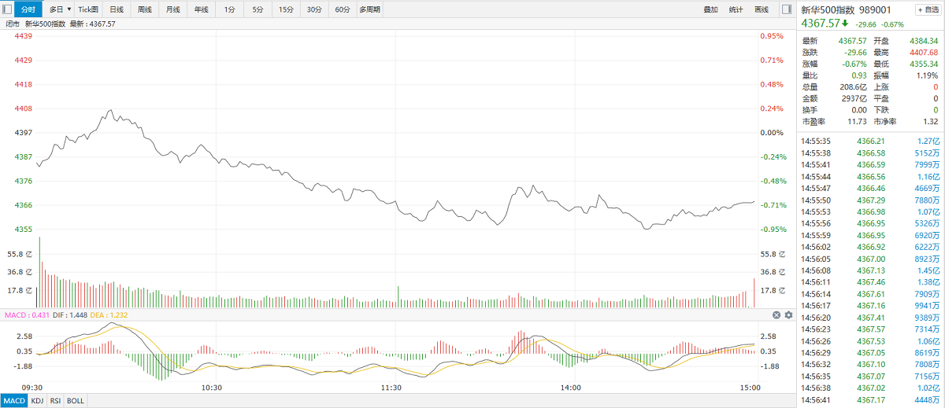The width and height of the screenshot is (945, 408).
Task: Activate the 画线 draw line tool
Action: 761,9
